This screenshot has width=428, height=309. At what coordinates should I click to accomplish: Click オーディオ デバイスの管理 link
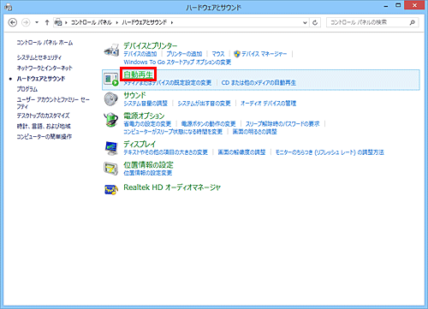click(269, 104)
